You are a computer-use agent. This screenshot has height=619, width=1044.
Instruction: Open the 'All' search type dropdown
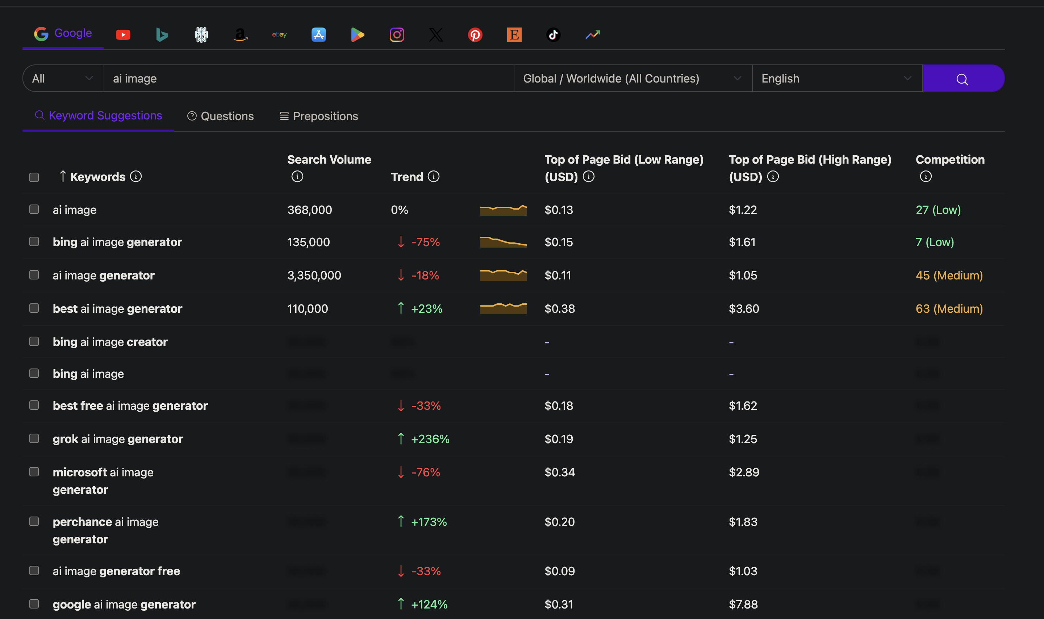63,79
